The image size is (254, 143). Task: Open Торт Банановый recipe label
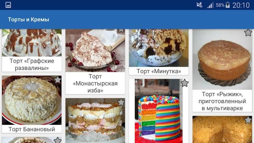tap(32, 129)
